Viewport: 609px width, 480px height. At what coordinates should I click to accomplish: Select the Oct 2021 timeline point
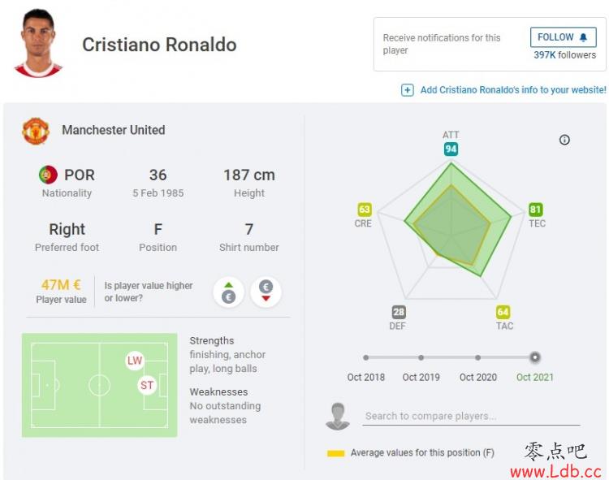click(535, 357)
